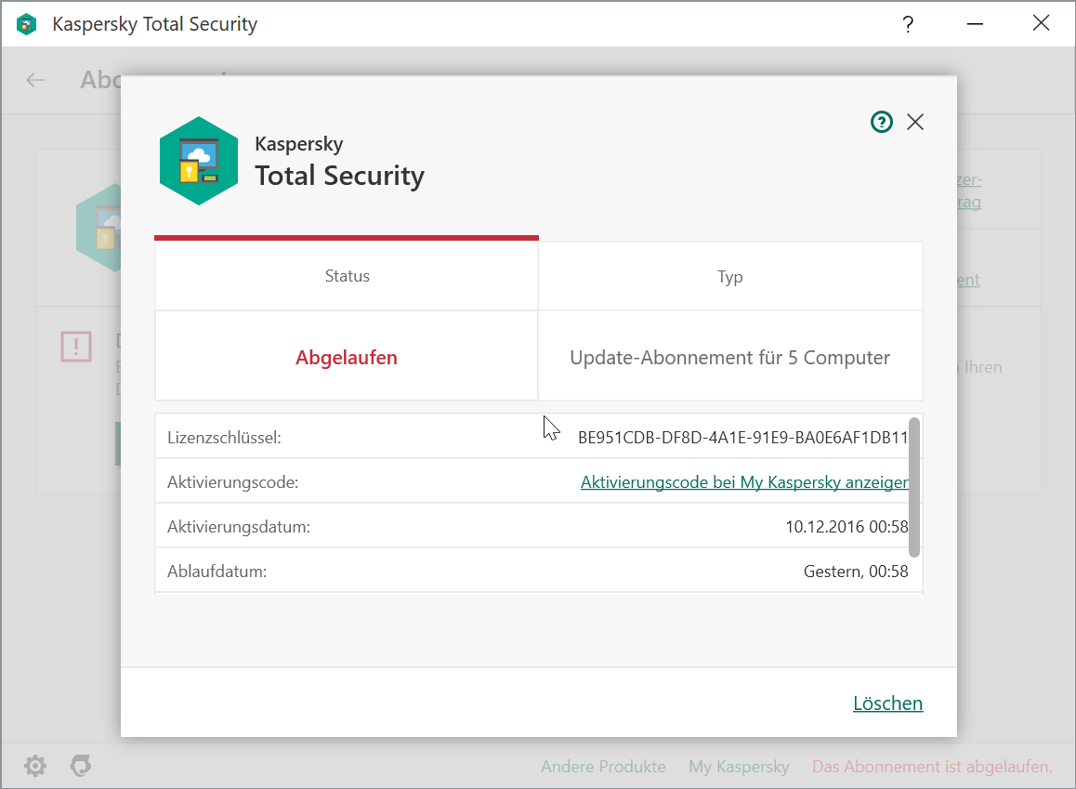Image resolution: width=1076 pixels, height=789 pixels.
Task: Open Aktivierungscode bei My Kaspersky anzeigen link
Action: pyautogui.click(x=744, y=482)
